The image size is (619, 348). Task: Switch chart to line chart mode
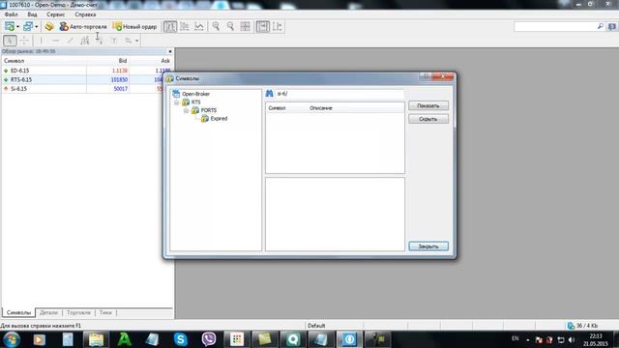[x=199, y=26]
